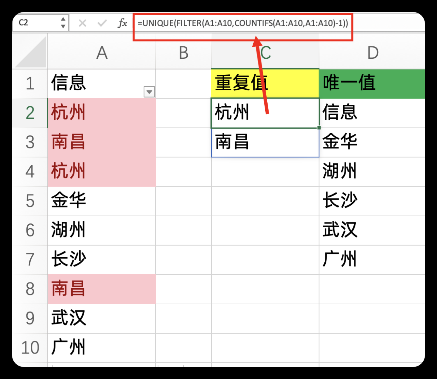Click cell A10 containing 广州

click(102, 348)
